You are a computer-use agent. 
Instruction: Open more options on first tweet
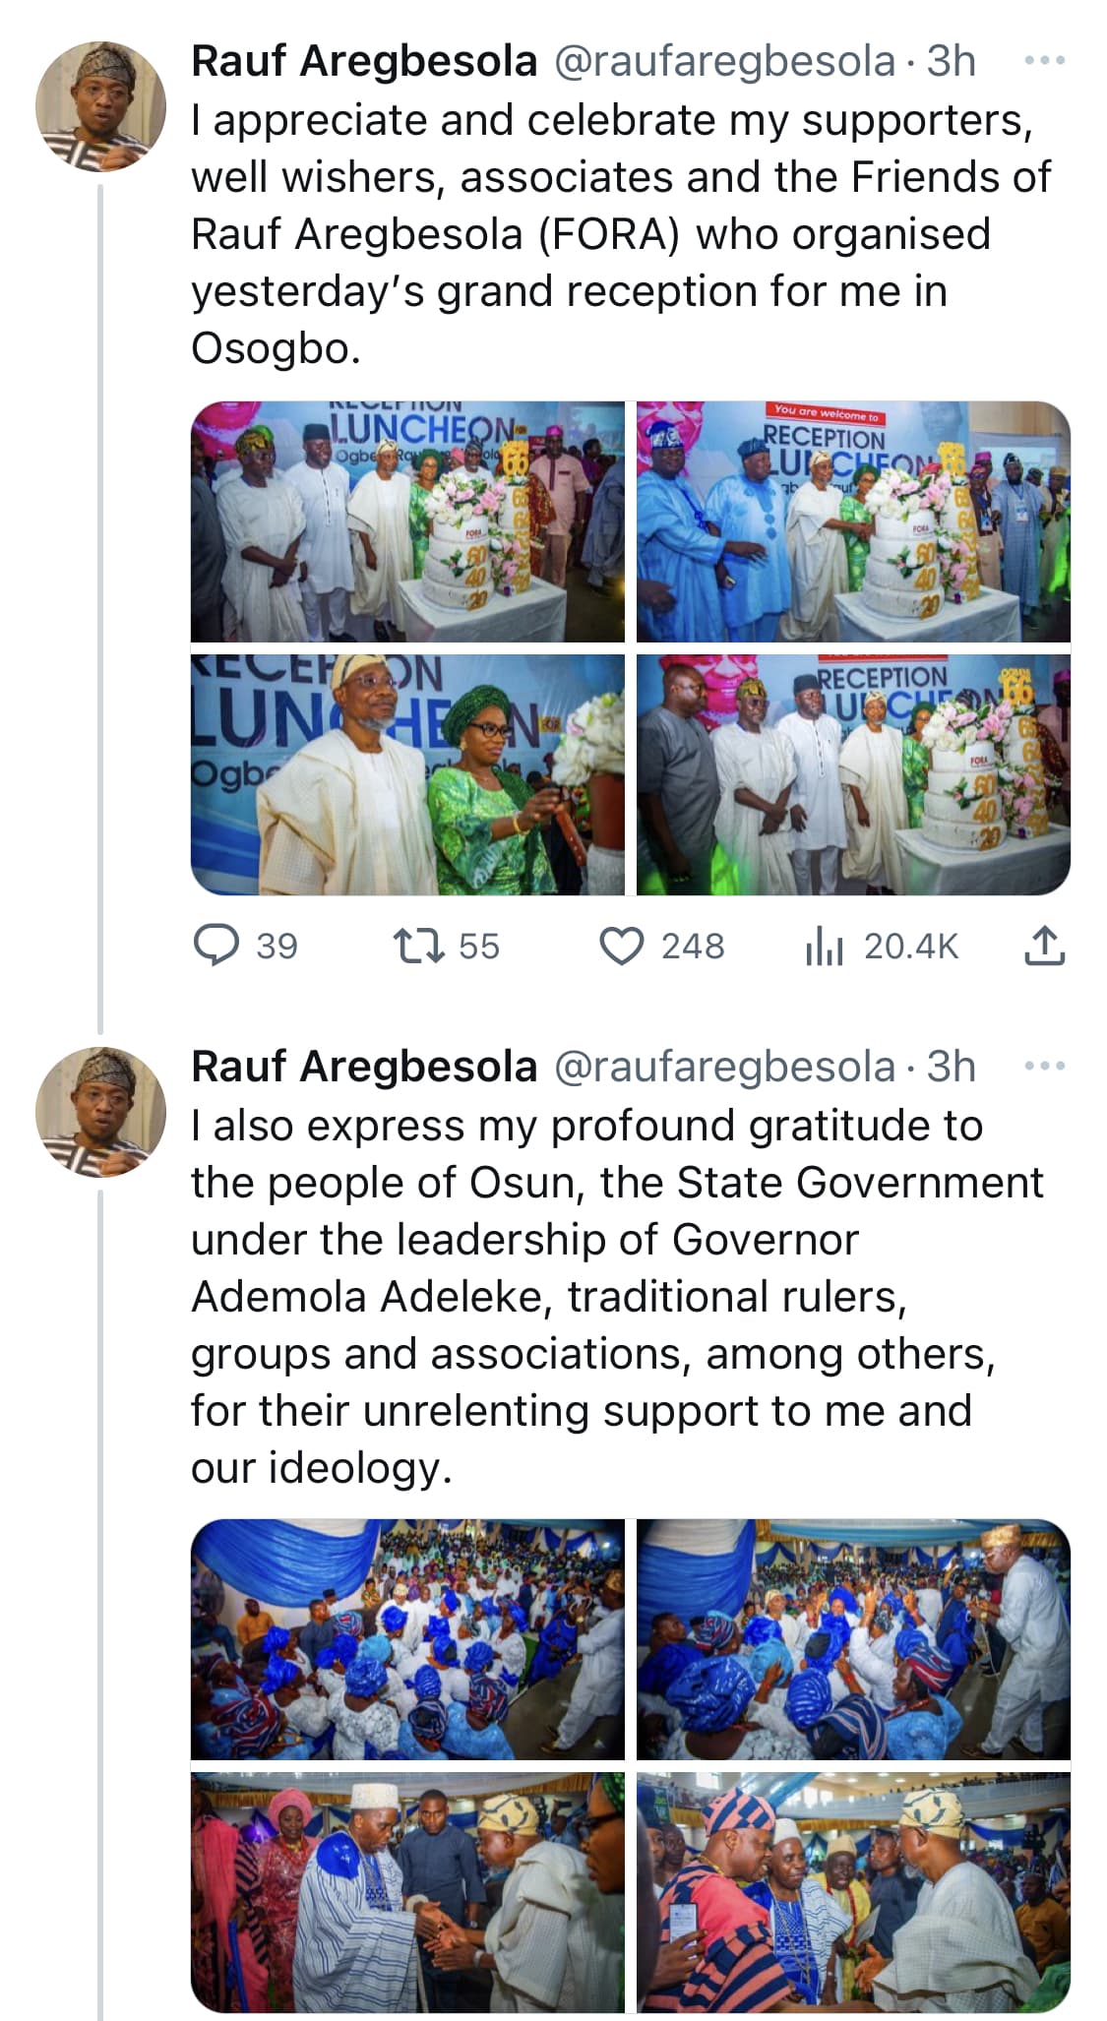coord(1044,61)
